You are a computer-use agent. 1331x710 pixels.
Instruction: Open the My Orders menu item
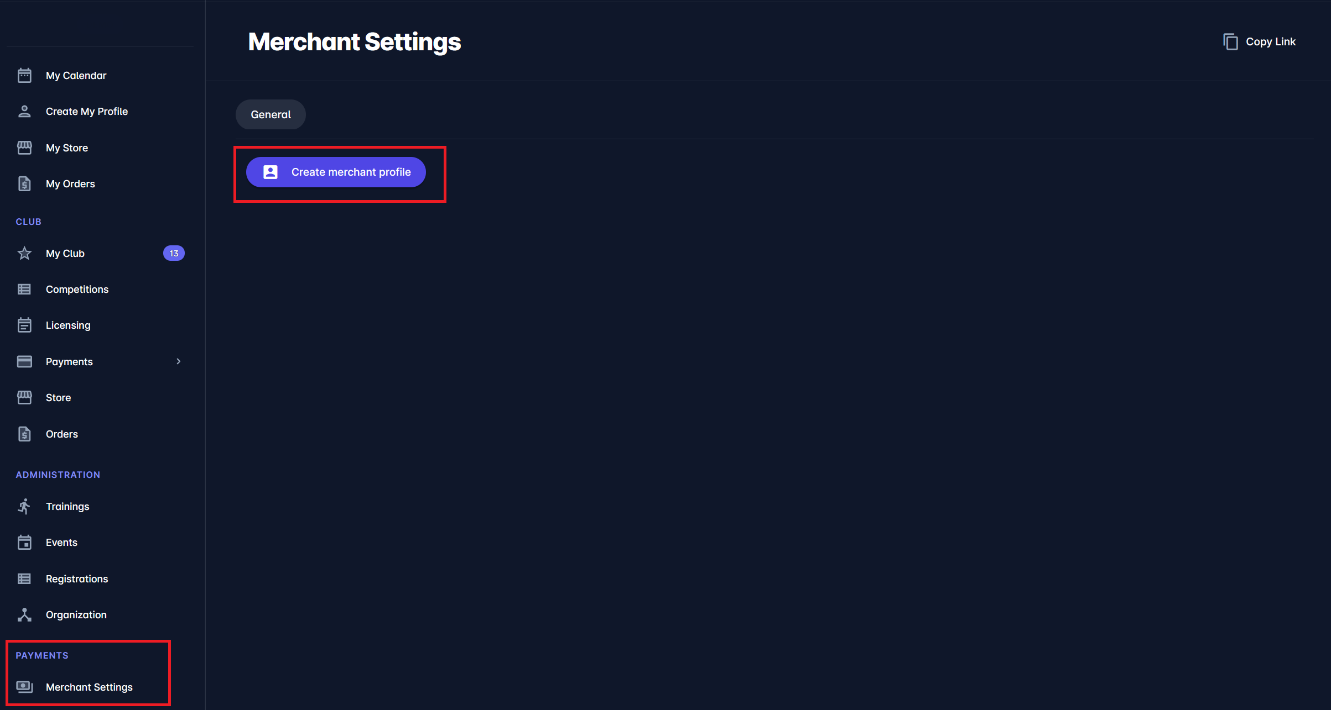tap(70, 184)
